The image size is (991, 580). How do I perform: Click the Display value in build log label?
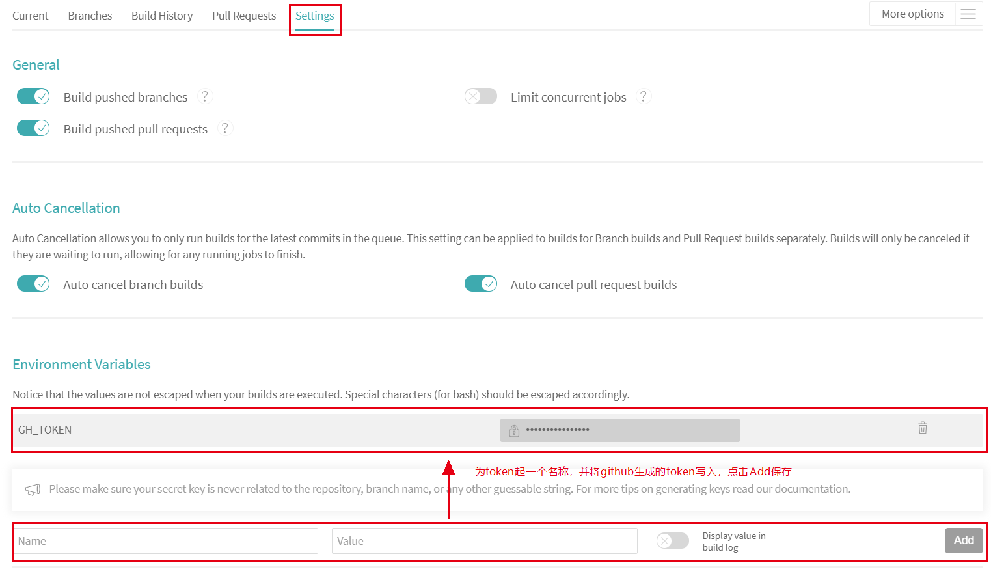(x=734, y=542)
